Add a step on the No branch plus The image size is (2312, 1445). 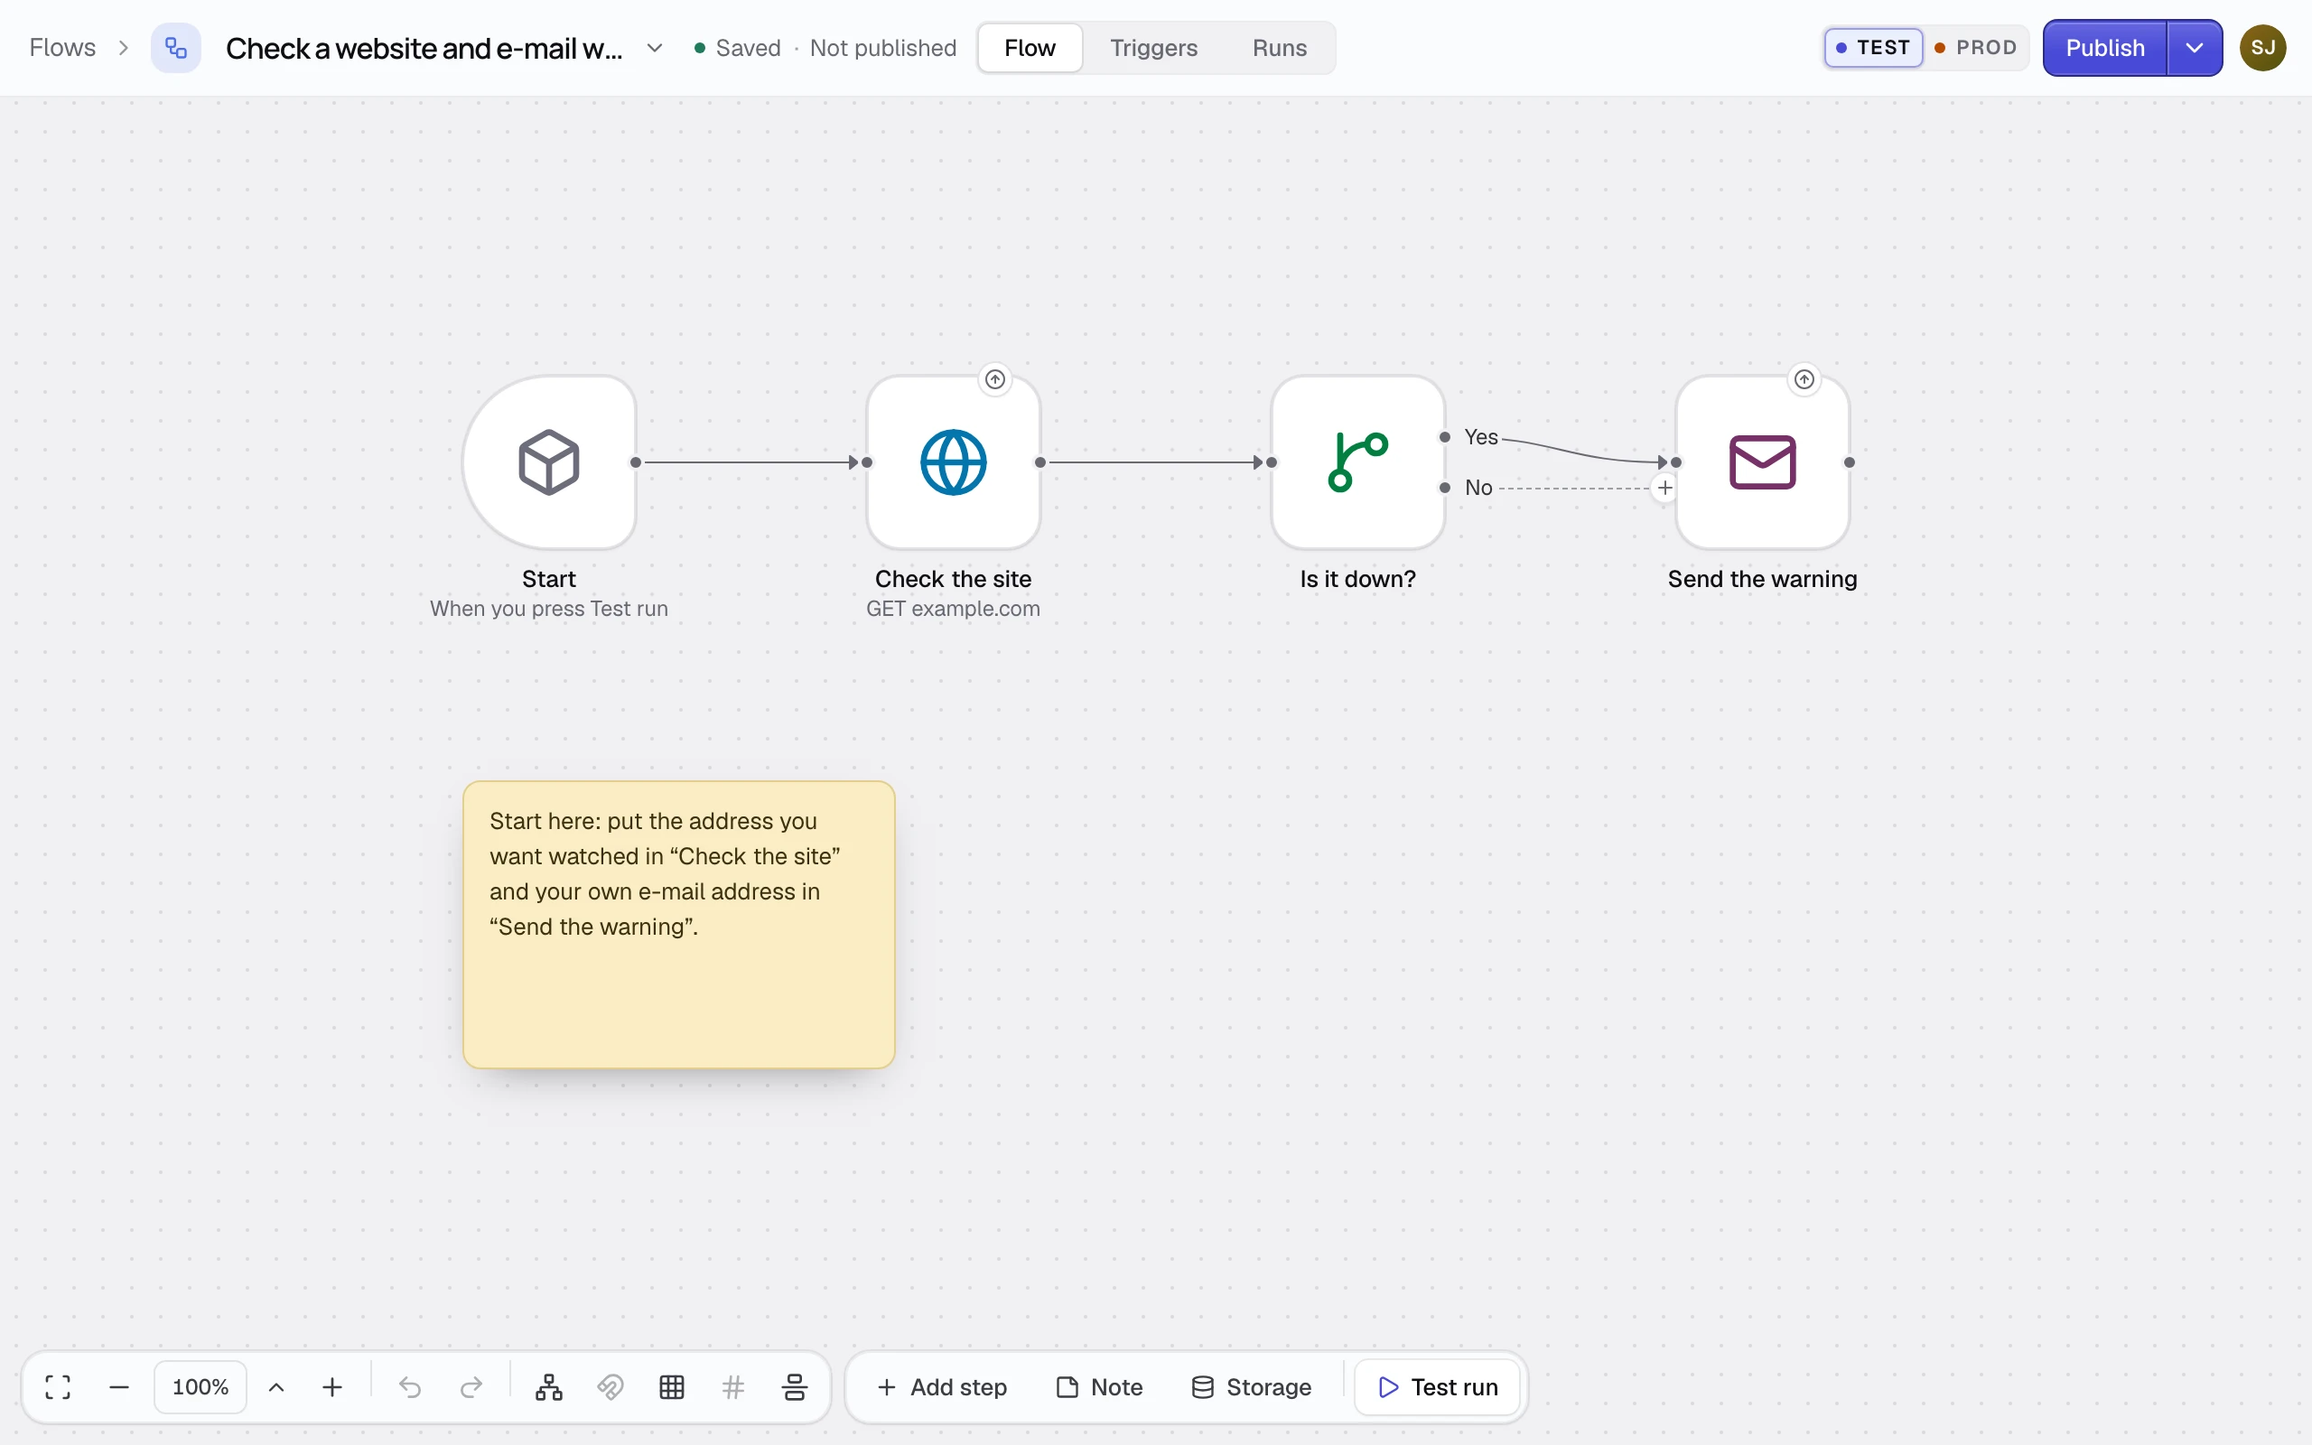click(1665, 489)
